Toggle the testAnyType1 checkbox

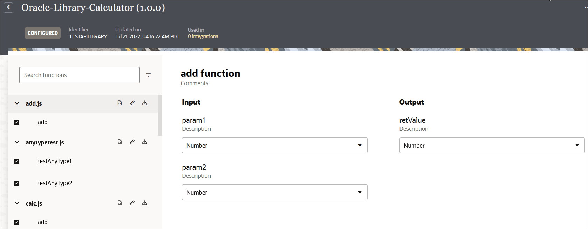[16, 161]
